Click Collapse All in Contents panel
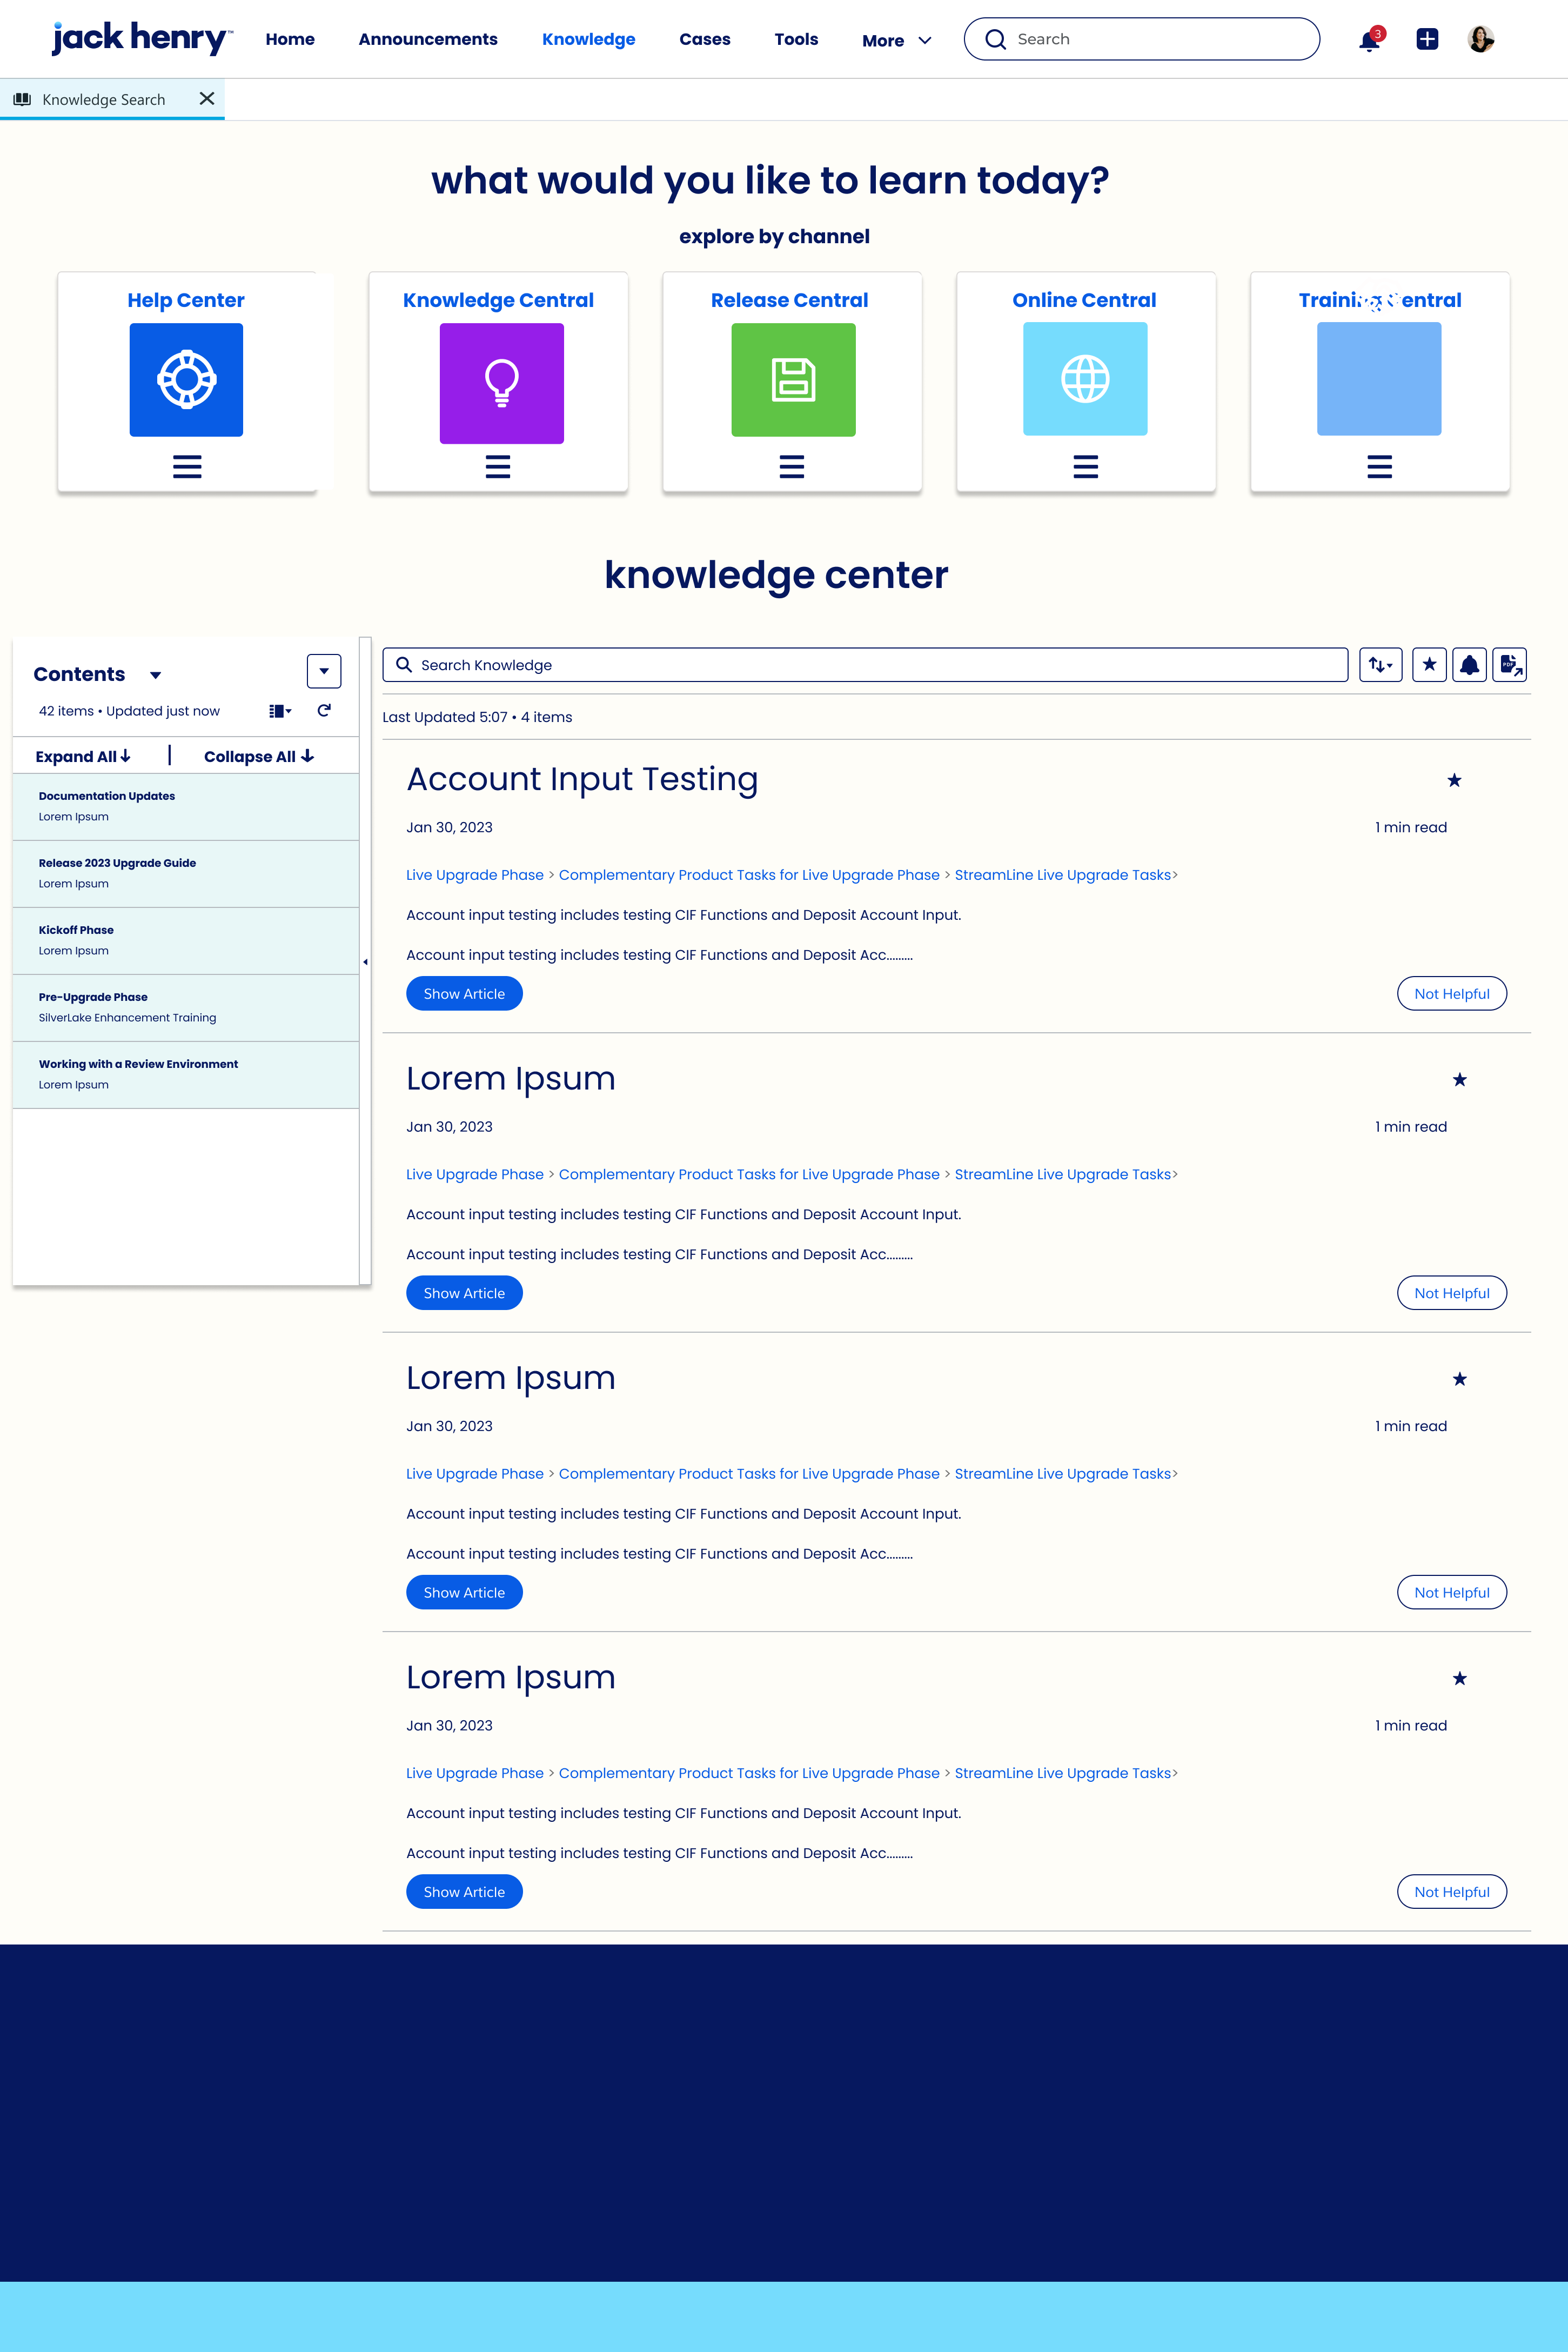 click(259, 757)
